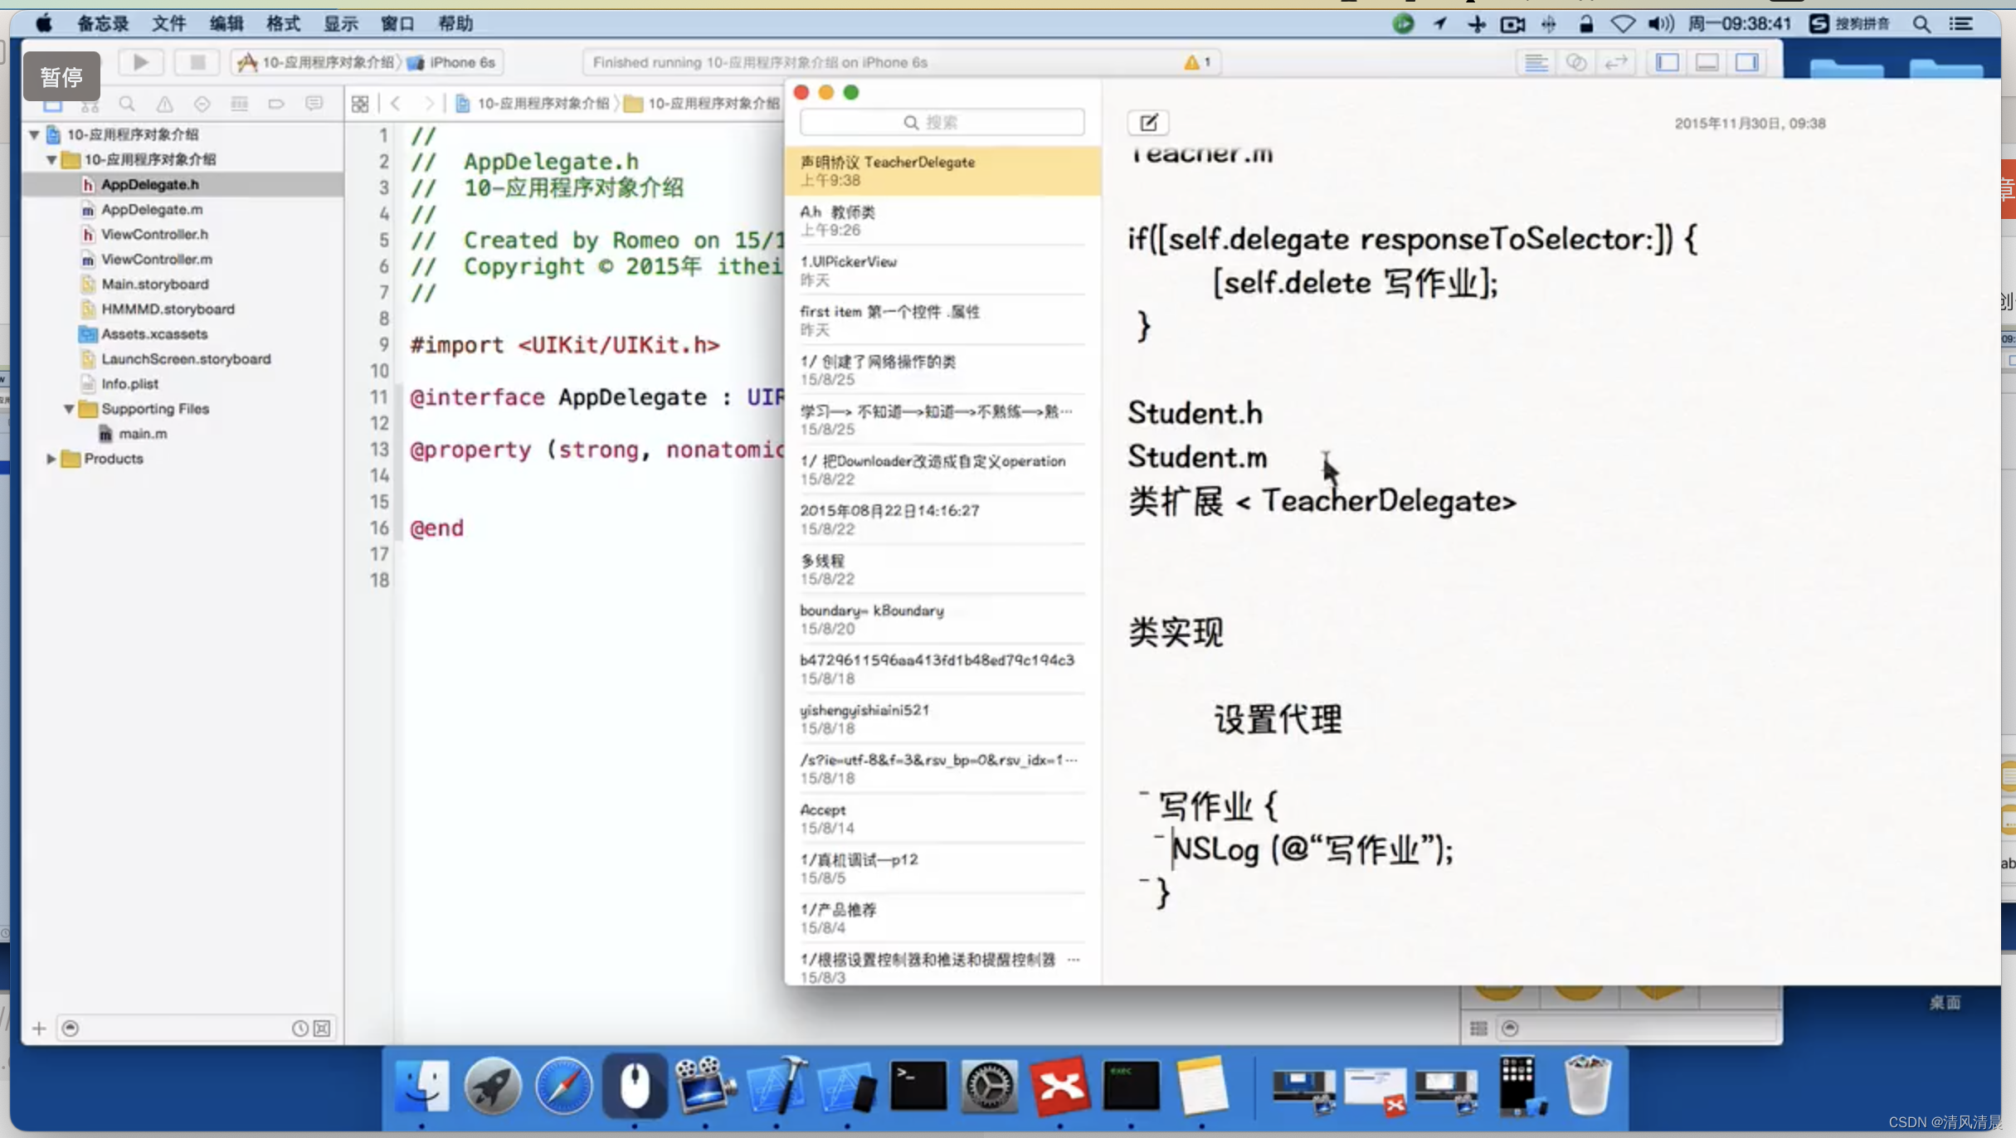The height and width of the screenshot is (1138, 2016).
Task: Open the Report navigator icon
Action: coord(314,104)
